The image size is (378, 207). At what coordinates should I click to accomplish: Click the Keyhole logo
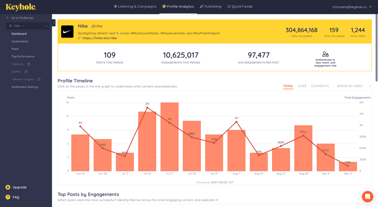[x=21, y=7]
